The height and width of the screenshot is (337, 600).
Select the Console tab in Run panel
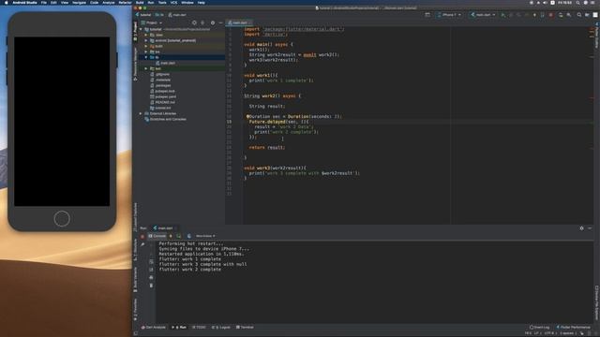[157, 236]
